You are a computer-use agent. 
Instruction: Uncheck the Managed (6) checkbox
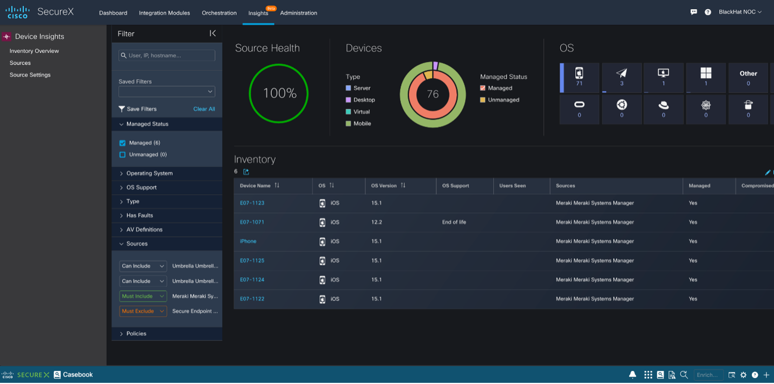tap(122, 143)
